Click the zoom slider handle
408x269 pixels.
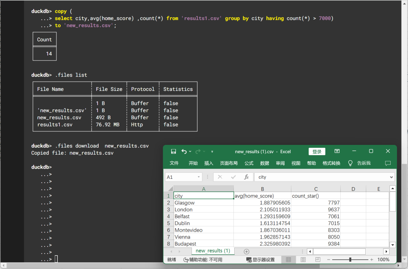(351, 260)
